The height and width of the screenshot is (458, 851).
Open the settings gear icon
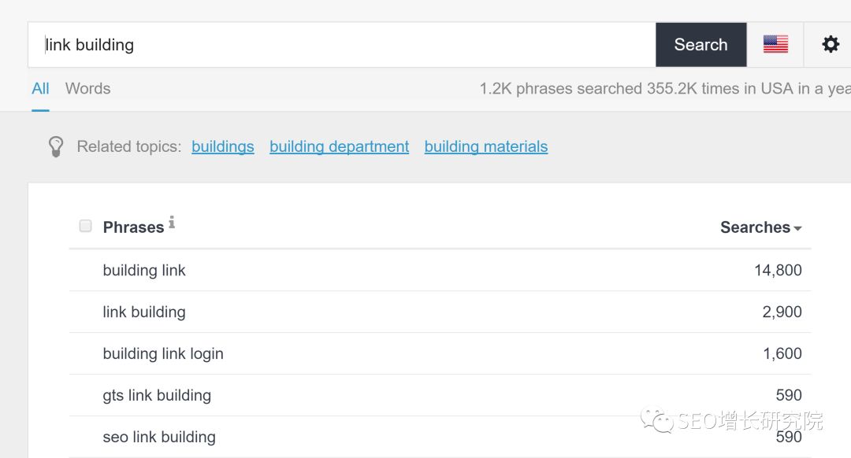point(831,44)
